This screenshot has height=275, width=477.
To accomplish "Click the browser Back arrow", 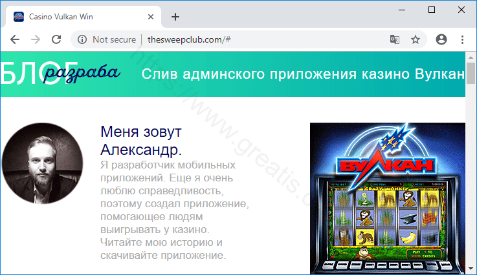I will click(x=15, y=39).
